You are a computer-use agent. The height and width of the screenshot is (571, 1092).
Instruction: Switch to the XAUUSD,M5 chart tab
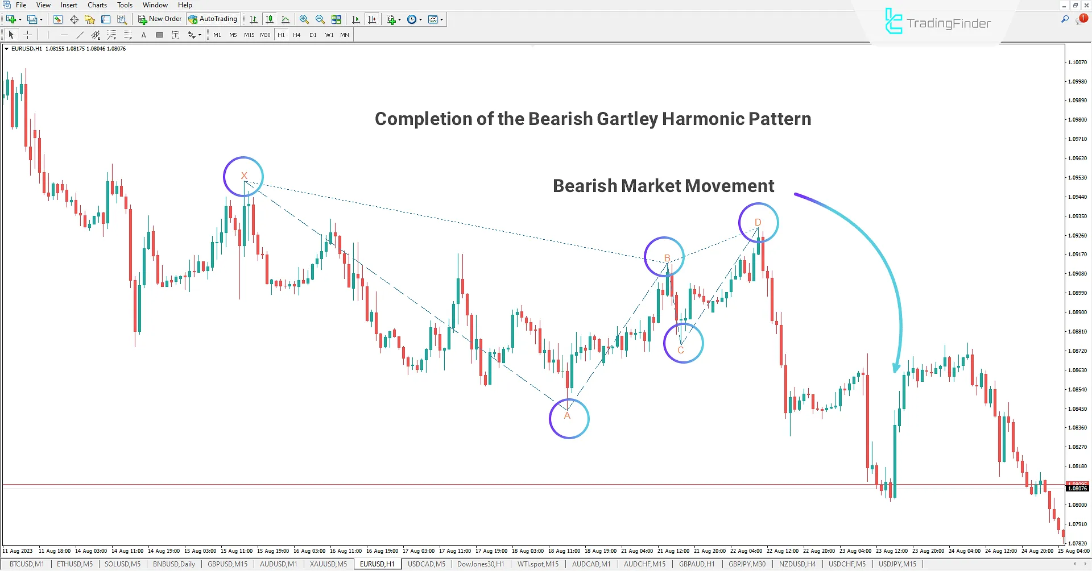coord(328,564)
